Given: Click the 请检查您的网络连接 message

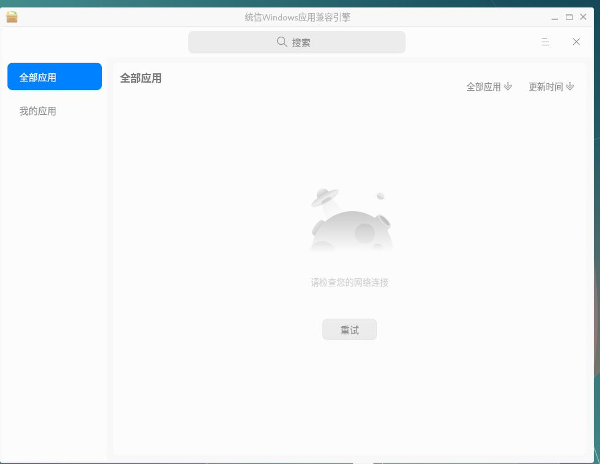Looking at the screenshot, I should (349, 282).
